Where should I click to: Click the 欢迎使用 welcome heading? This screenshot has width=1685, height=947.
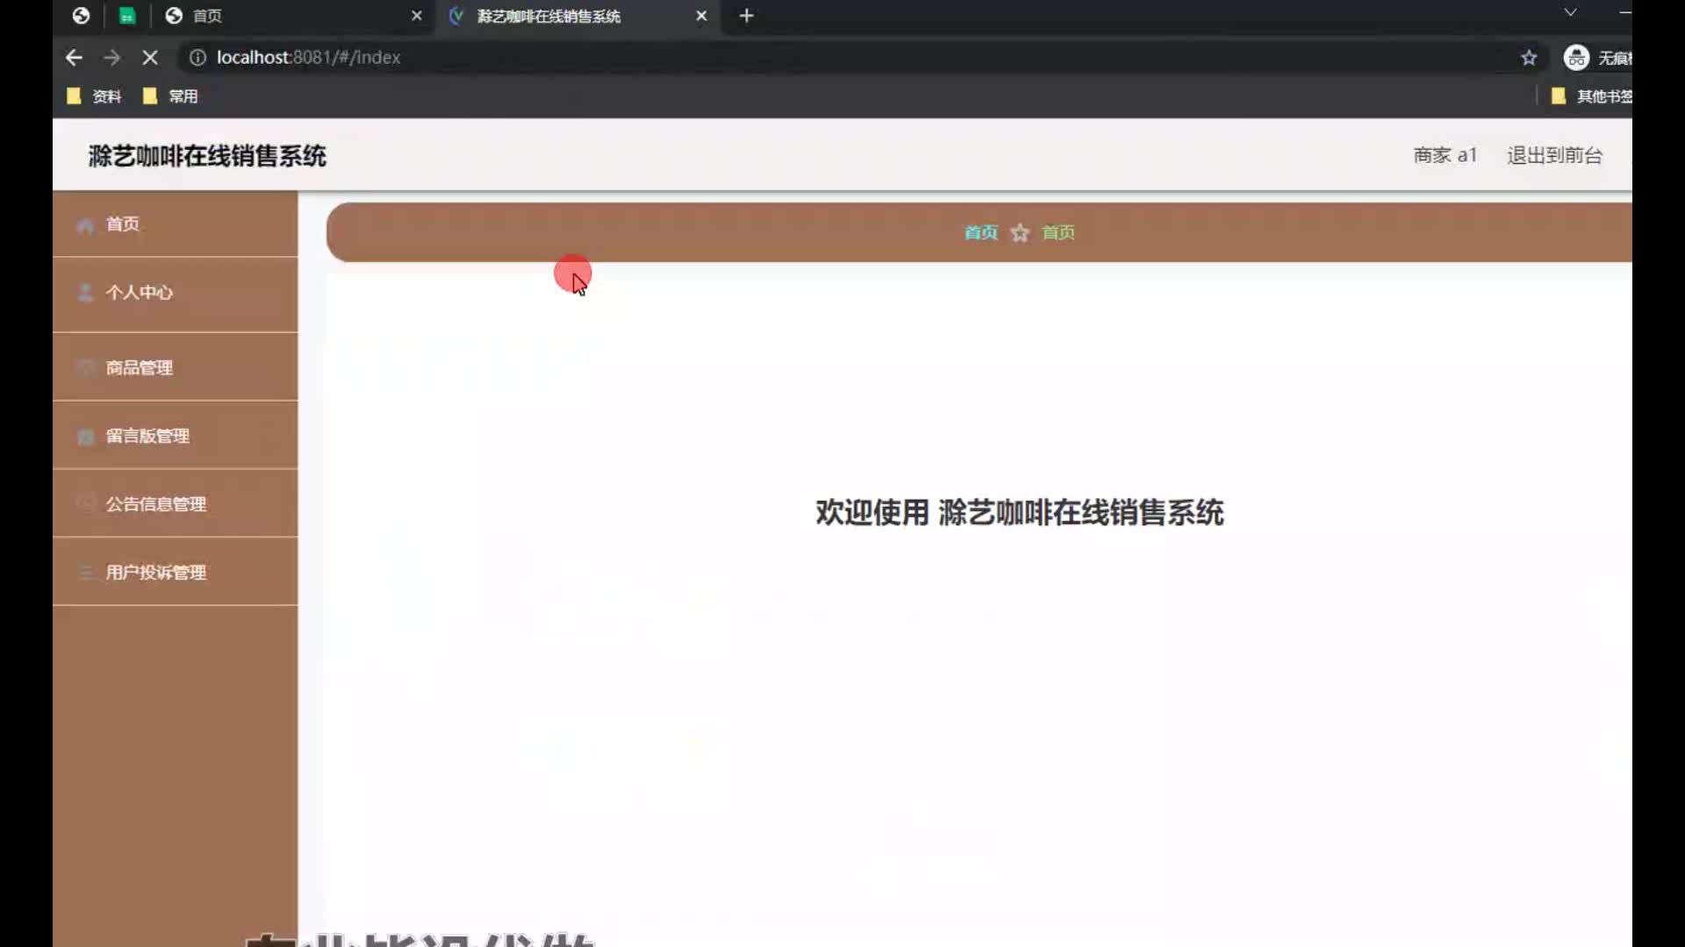(1019, 513)
